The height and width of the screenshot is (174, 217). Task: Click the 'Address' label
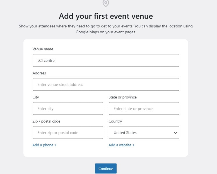39,73
